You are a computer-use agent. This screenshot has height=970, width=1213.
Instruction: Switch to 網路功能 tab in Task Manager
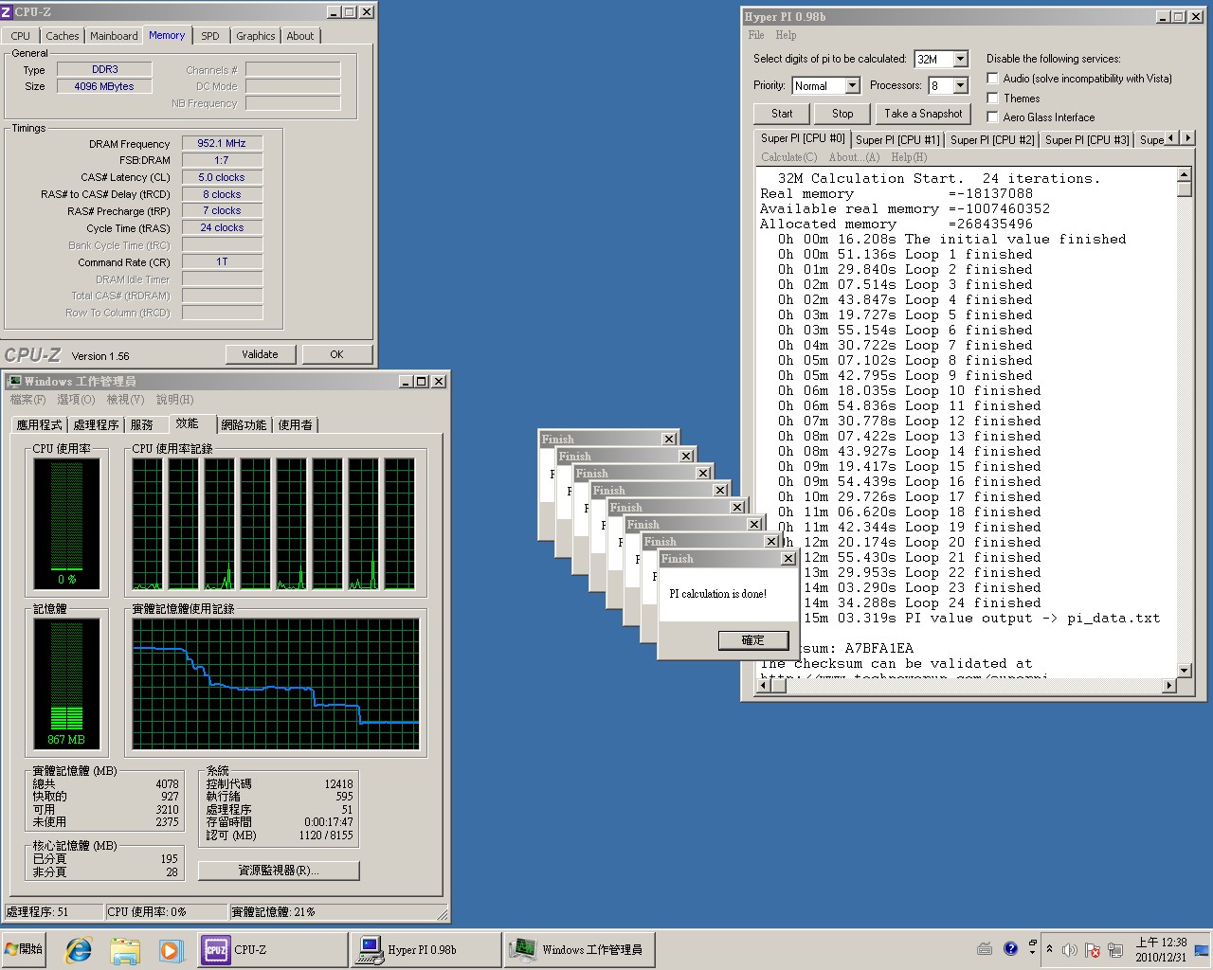244,424
